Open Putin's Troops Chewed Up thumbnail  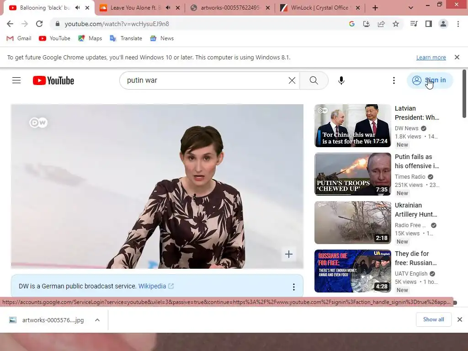[x=352, y=174]
